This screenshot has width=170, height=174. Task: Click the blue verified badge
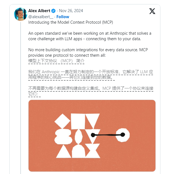(53, 11)
